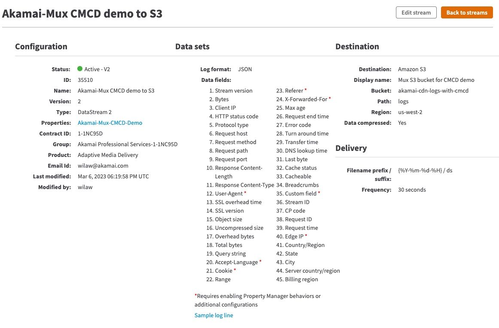Open the Sample log line link
Image resolution: width=499 pixels, height=328 pixels.
pyautogui.click(x=214, y=315)
